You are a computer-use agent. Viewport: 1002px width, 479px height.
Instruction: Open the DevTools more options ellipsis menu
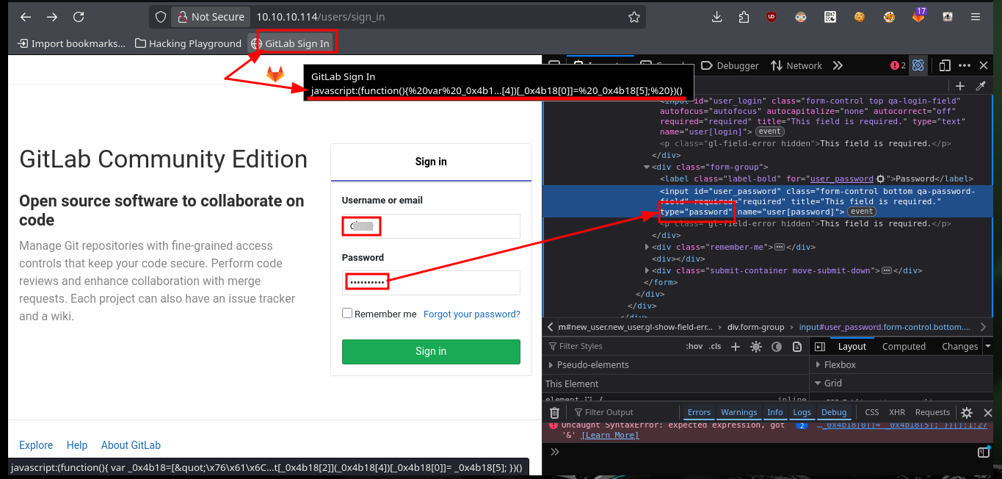pyautogui.click(x=965, y=65)
